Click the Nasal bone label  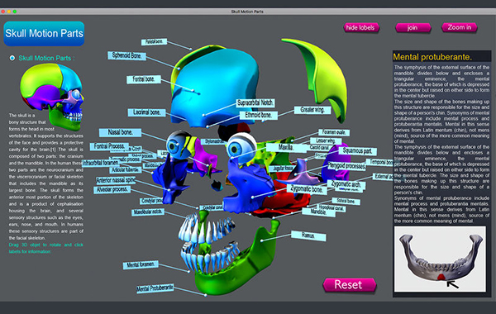click(x=120, y=132)
